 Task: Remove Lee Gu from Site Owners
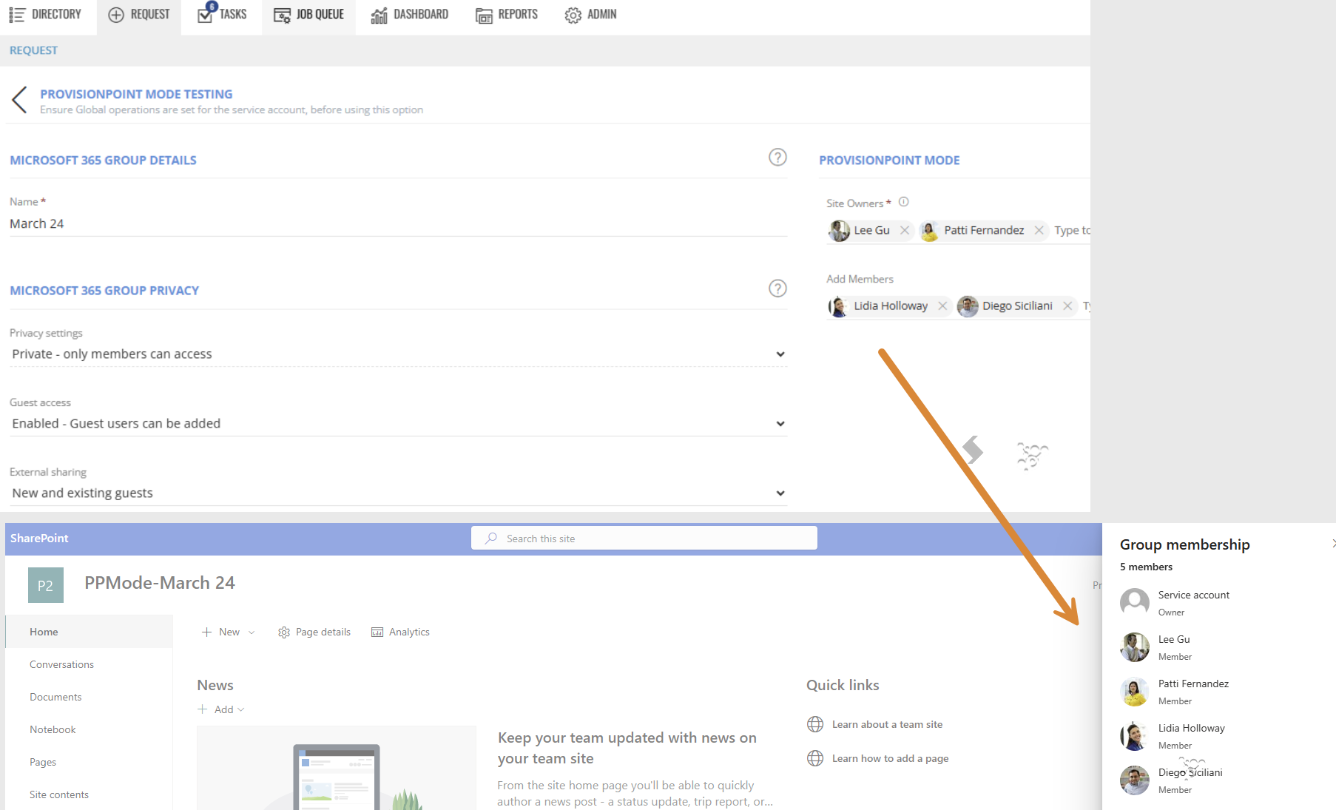905,231
